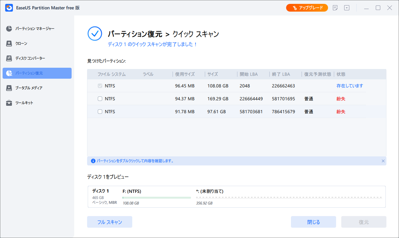The width and height of the screenshot is (399, 238).
Task: Switch to the クローン section
Action: [37, 44]
